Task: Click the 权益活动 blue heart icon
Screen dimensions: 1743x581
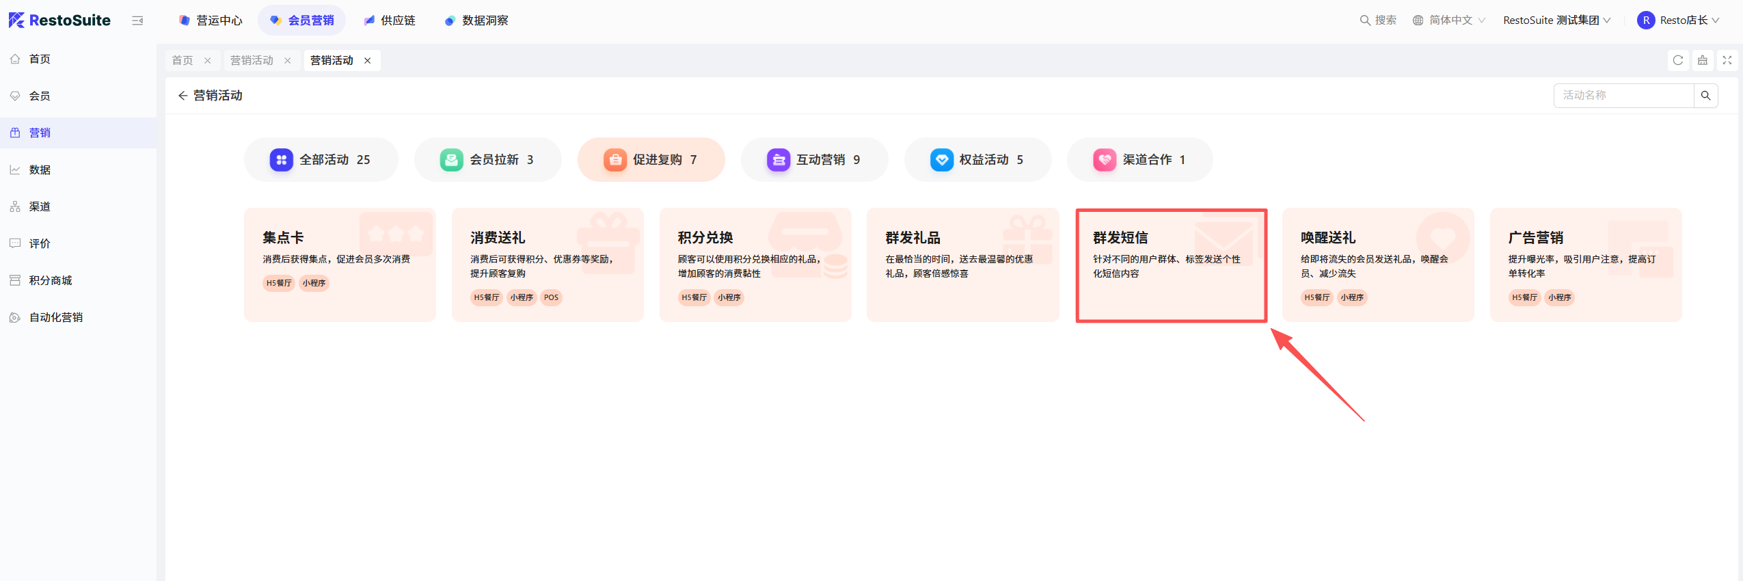Action: pos(941,160)
